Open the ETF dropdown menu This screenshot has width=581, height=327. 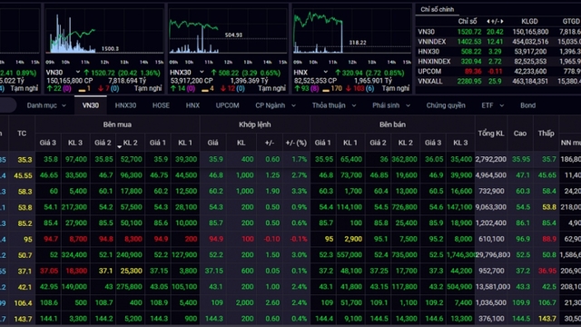[492, 105]
